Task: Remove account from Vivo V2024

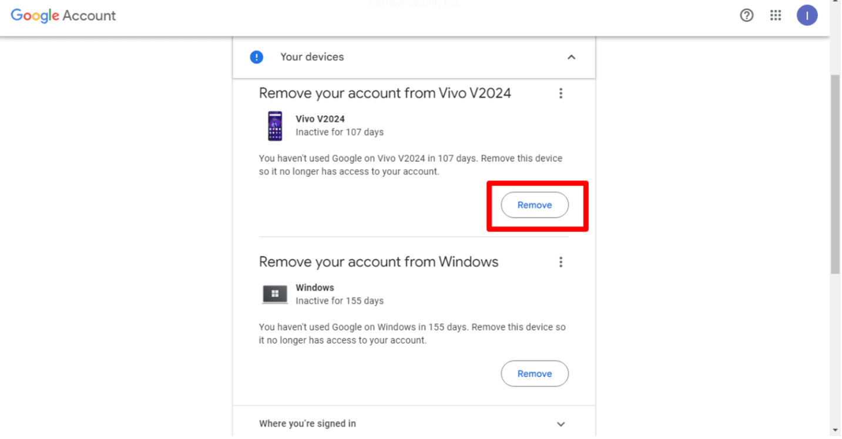Action: [534, 205]
